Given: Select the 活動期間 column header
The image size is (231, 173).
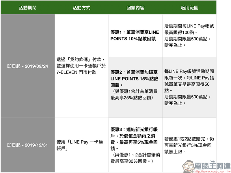Looking at the screenshot, I should (x=27, y=8).
